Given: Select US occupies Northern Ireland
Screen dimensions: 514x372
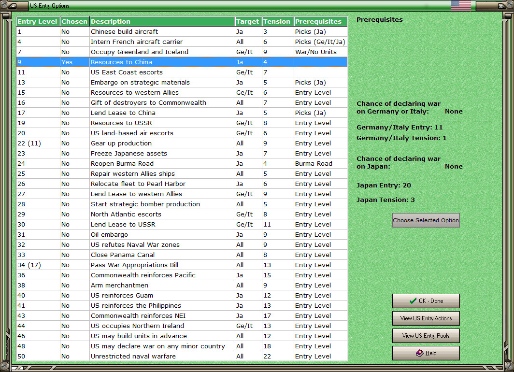Looking at the screenshot, I should click(182, 327).
